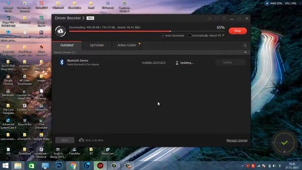302x170 pixels.
Task: Click the Windows Start button
Action: tap(5, 166)
